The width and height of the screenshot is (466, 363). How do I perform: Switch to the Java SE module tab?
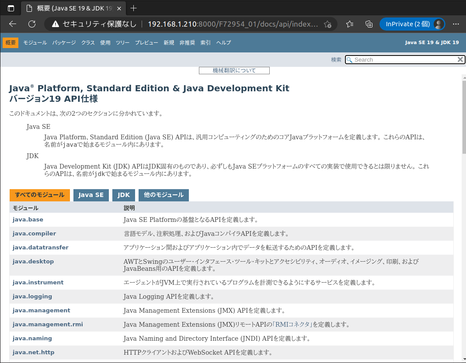pyautogui.click(x=91, y=195)
